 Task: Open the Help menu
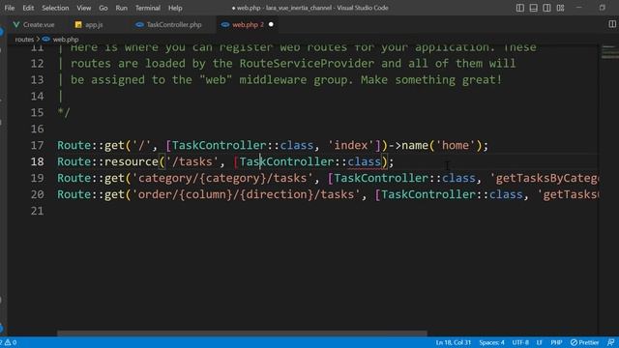[175, 8]
